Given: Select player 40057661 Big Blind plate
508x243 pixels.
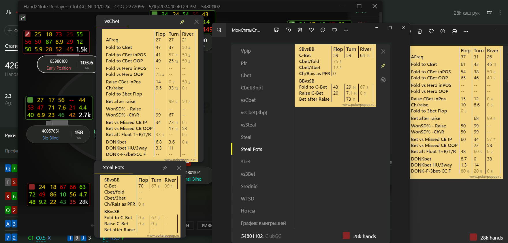Looking at the screenshot, I should click(58, 134).
